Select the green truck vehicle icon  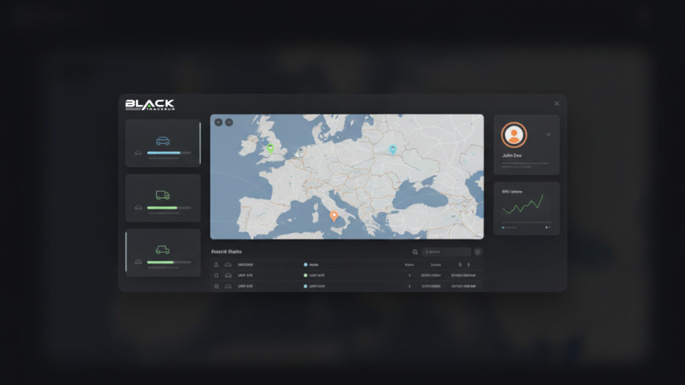click(x=163, y=195)
